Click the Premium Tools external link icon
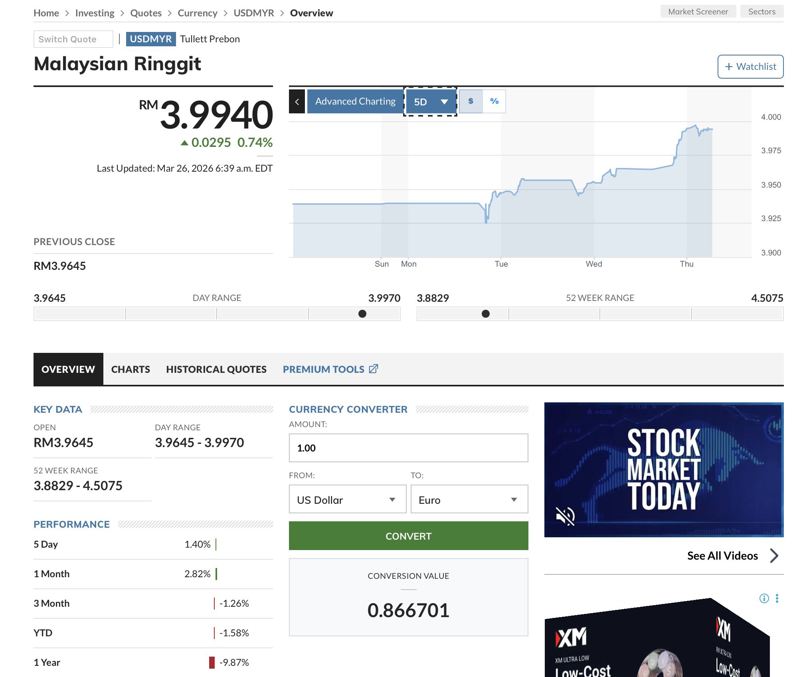Screen dimensions: 803x677 click(x=374, y=369)
